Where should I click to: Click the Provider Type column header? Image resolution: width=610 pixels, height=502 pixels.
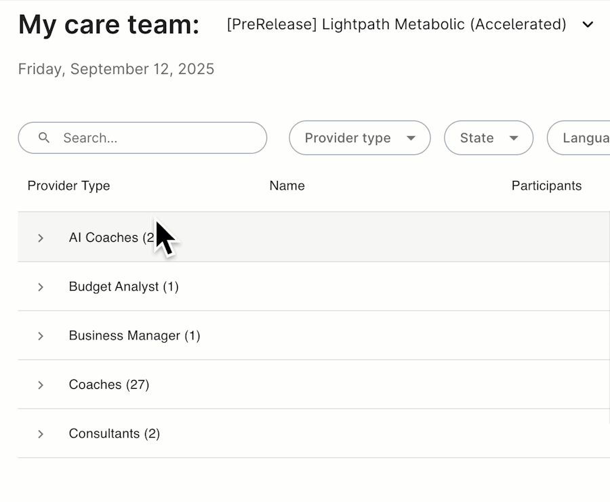pyautogui.click(x=68, y=186)
